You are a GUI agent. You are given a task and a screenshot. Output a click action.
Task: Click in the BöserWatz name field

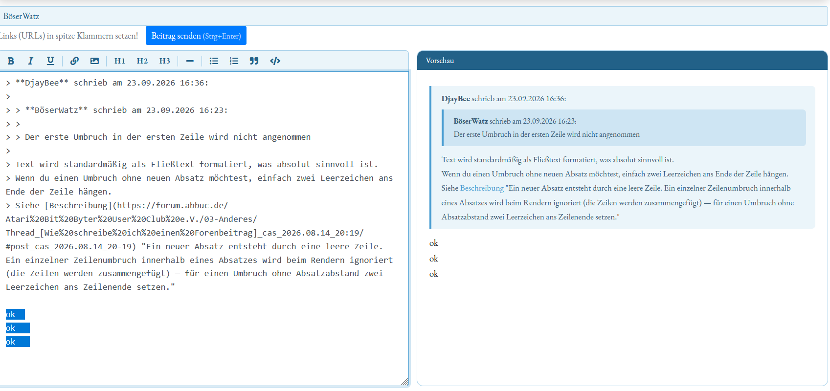pyautogui.click(x=414, y=16)
